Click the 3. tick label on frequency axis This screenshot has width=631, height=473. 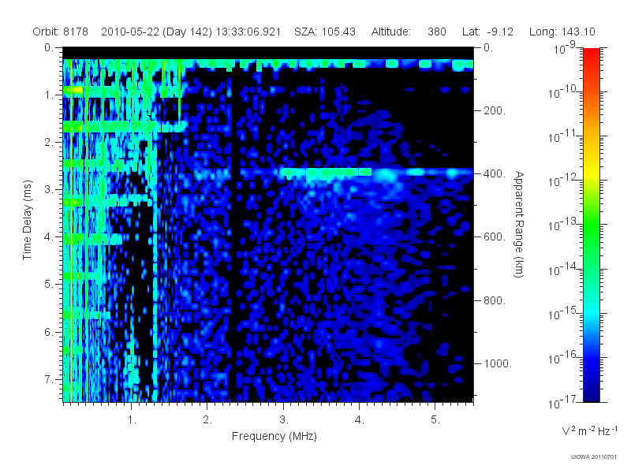coord(284,420)
